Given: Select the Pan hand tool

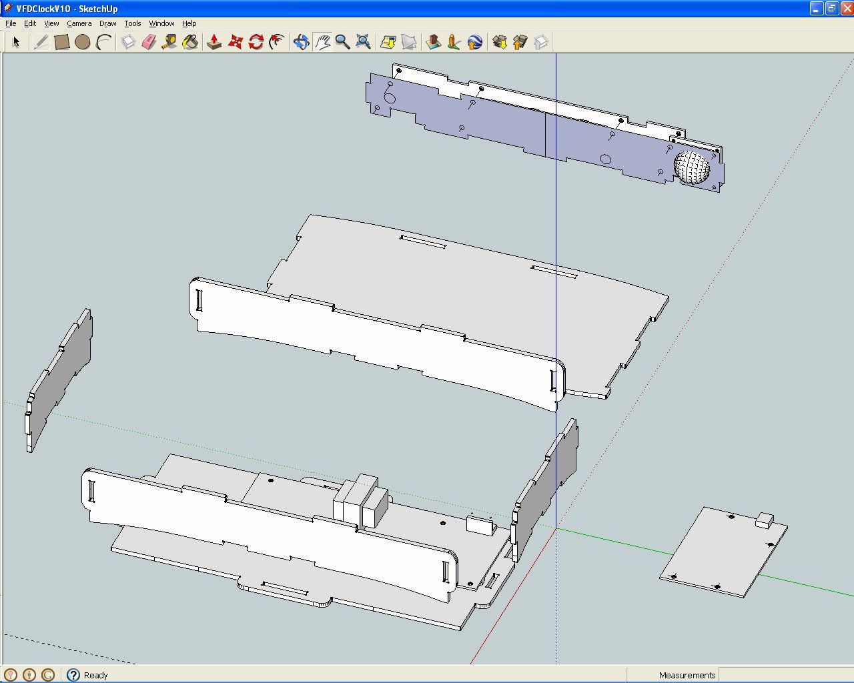Looking at the screenshot, I should pos(322,42).
